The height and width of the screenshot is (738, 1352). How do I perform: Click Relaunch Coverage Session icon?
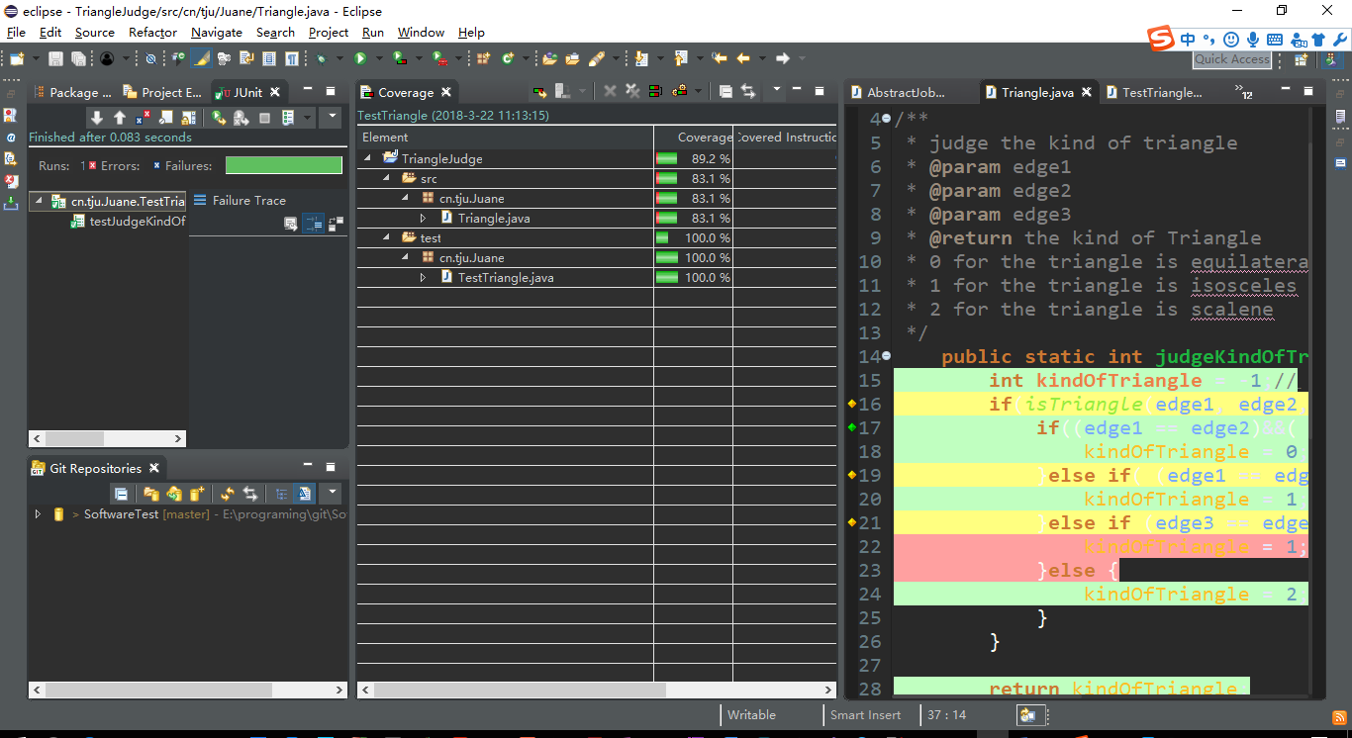coord(539,92)
